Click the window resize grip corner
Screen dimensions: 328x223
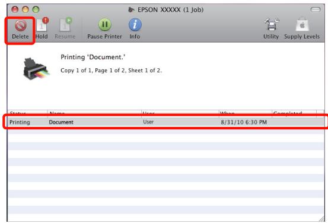coord(321,219)
